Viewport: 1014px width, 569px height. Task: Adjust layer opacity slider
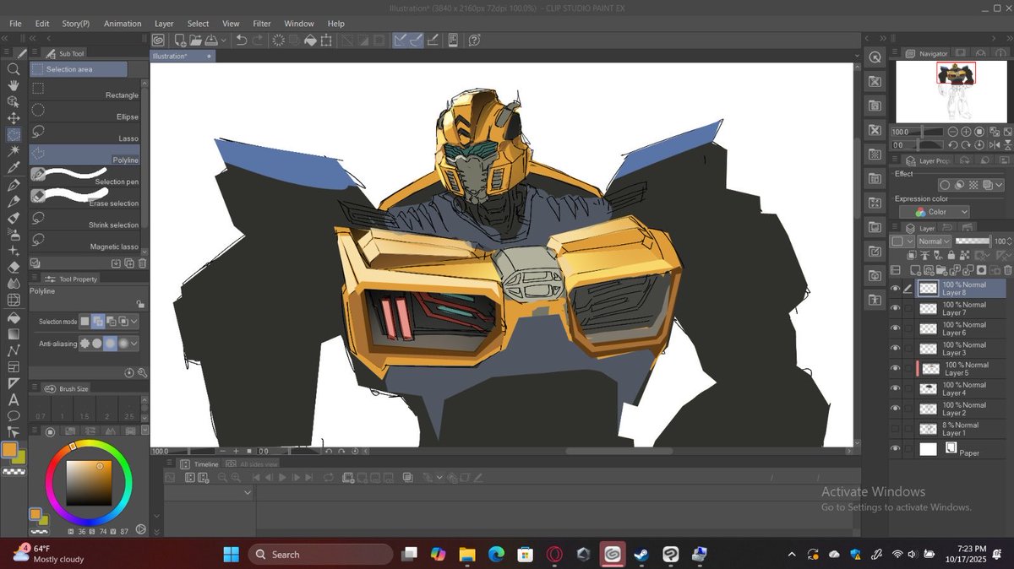point(972,241)
